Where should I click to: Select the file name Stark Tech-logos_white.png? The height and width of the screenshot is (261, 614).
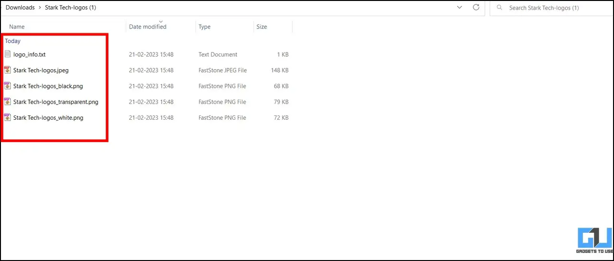48,117
